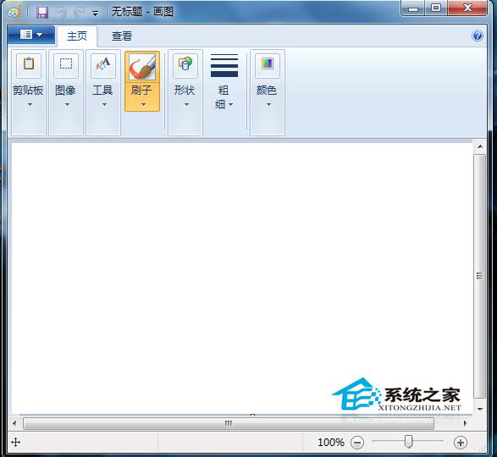Expand the brush (刷子) dropdown arrow
This screenshot has height=457, width=497.
(143, 104)
